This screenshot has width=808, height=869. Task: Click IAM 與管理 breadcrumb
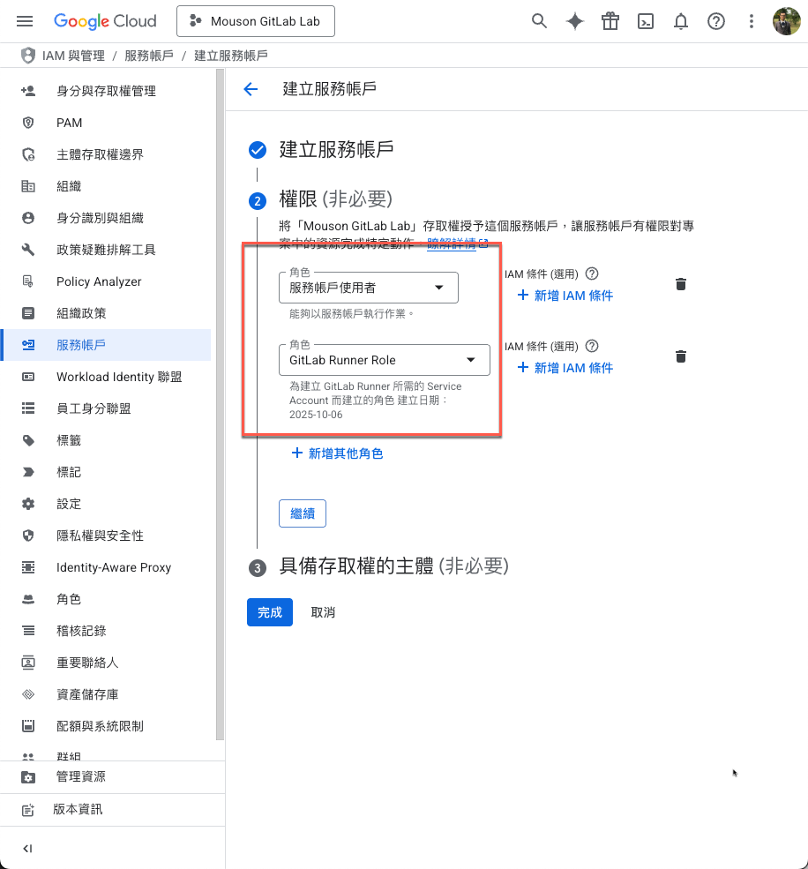pos(73,56)
